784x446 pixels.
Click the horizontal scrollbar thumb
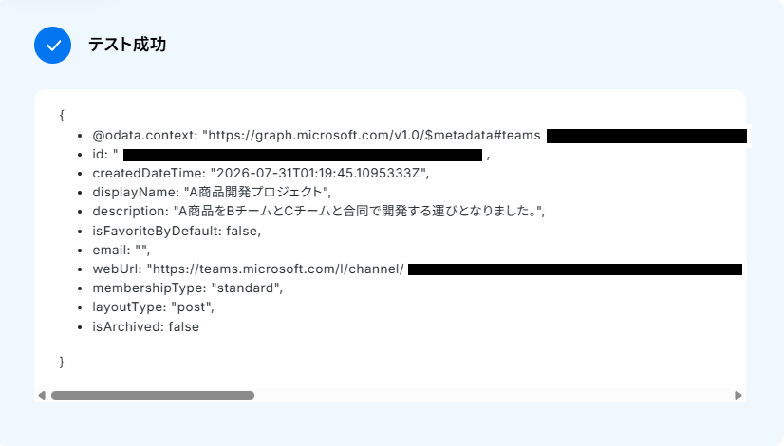(153, 395)
